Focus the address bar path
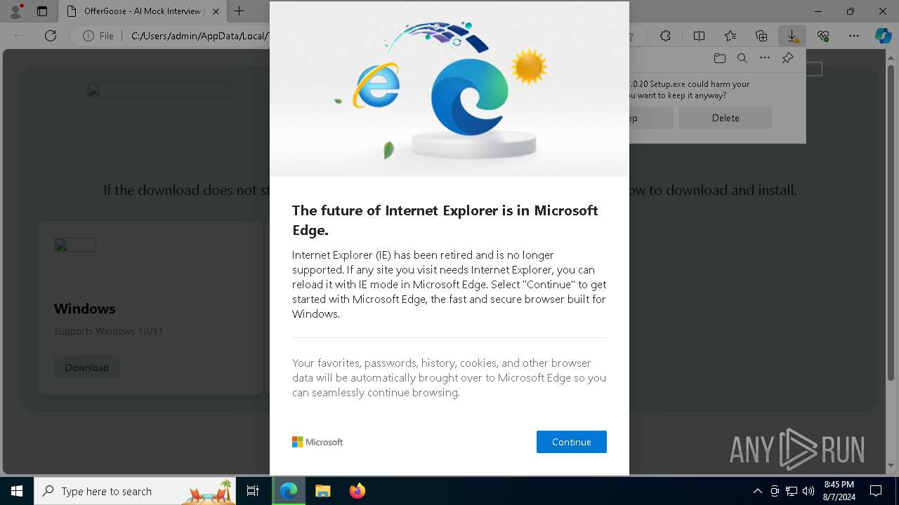Screen dimensions: 899x505 click(x=199, y=36)
